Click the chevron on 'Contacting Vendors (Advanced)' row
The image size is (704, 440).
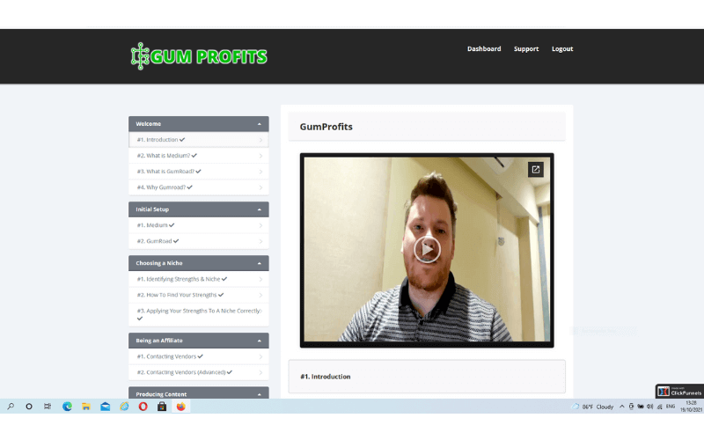click(260, 372)
